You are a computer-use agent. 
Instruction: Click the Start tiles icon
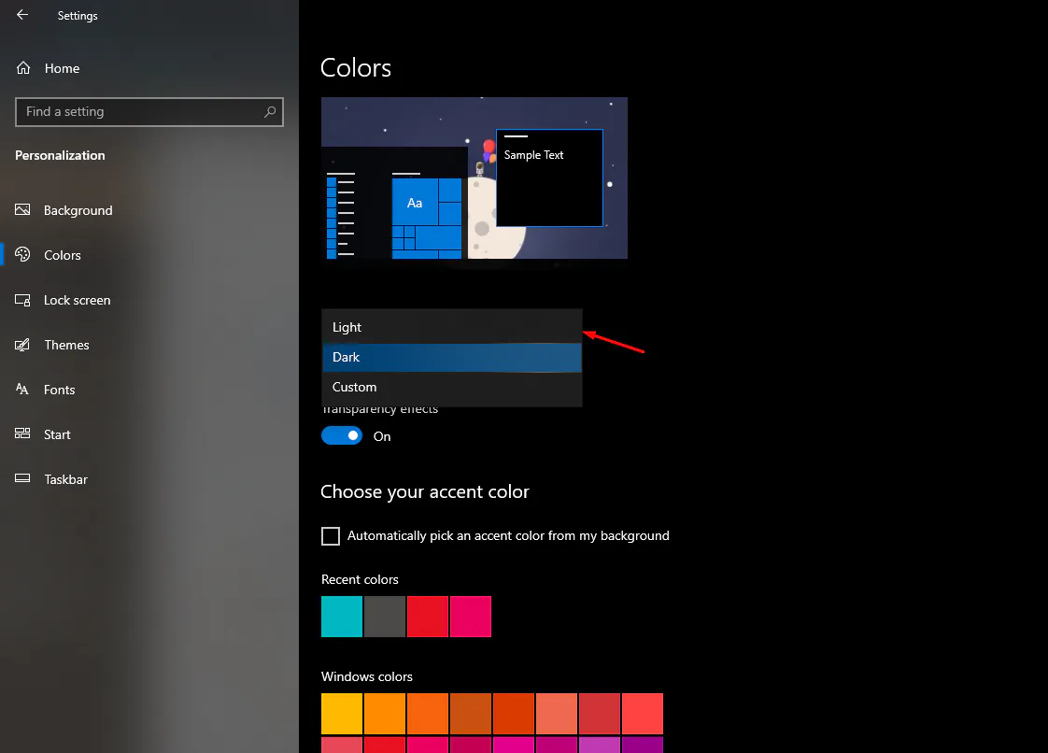pyautogui.click(x=22, y=434)
